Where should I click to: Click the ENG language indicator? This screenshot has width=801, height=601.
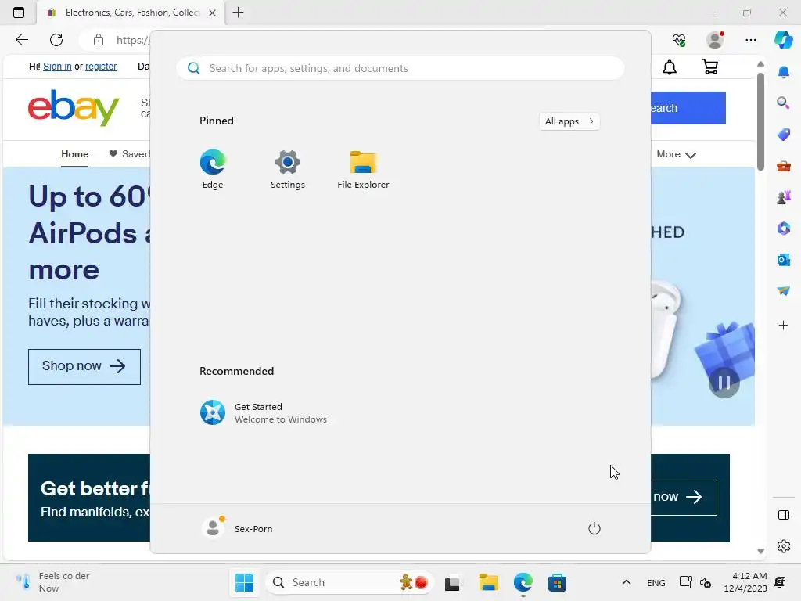point(656,582)
